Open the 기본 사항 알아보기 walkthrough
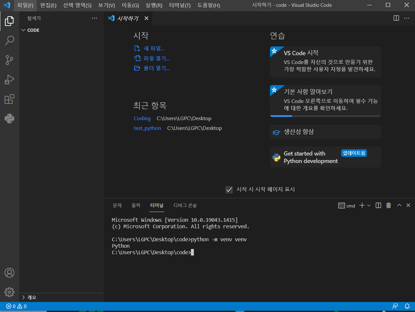Screen dimensions: 415x312 325,101
